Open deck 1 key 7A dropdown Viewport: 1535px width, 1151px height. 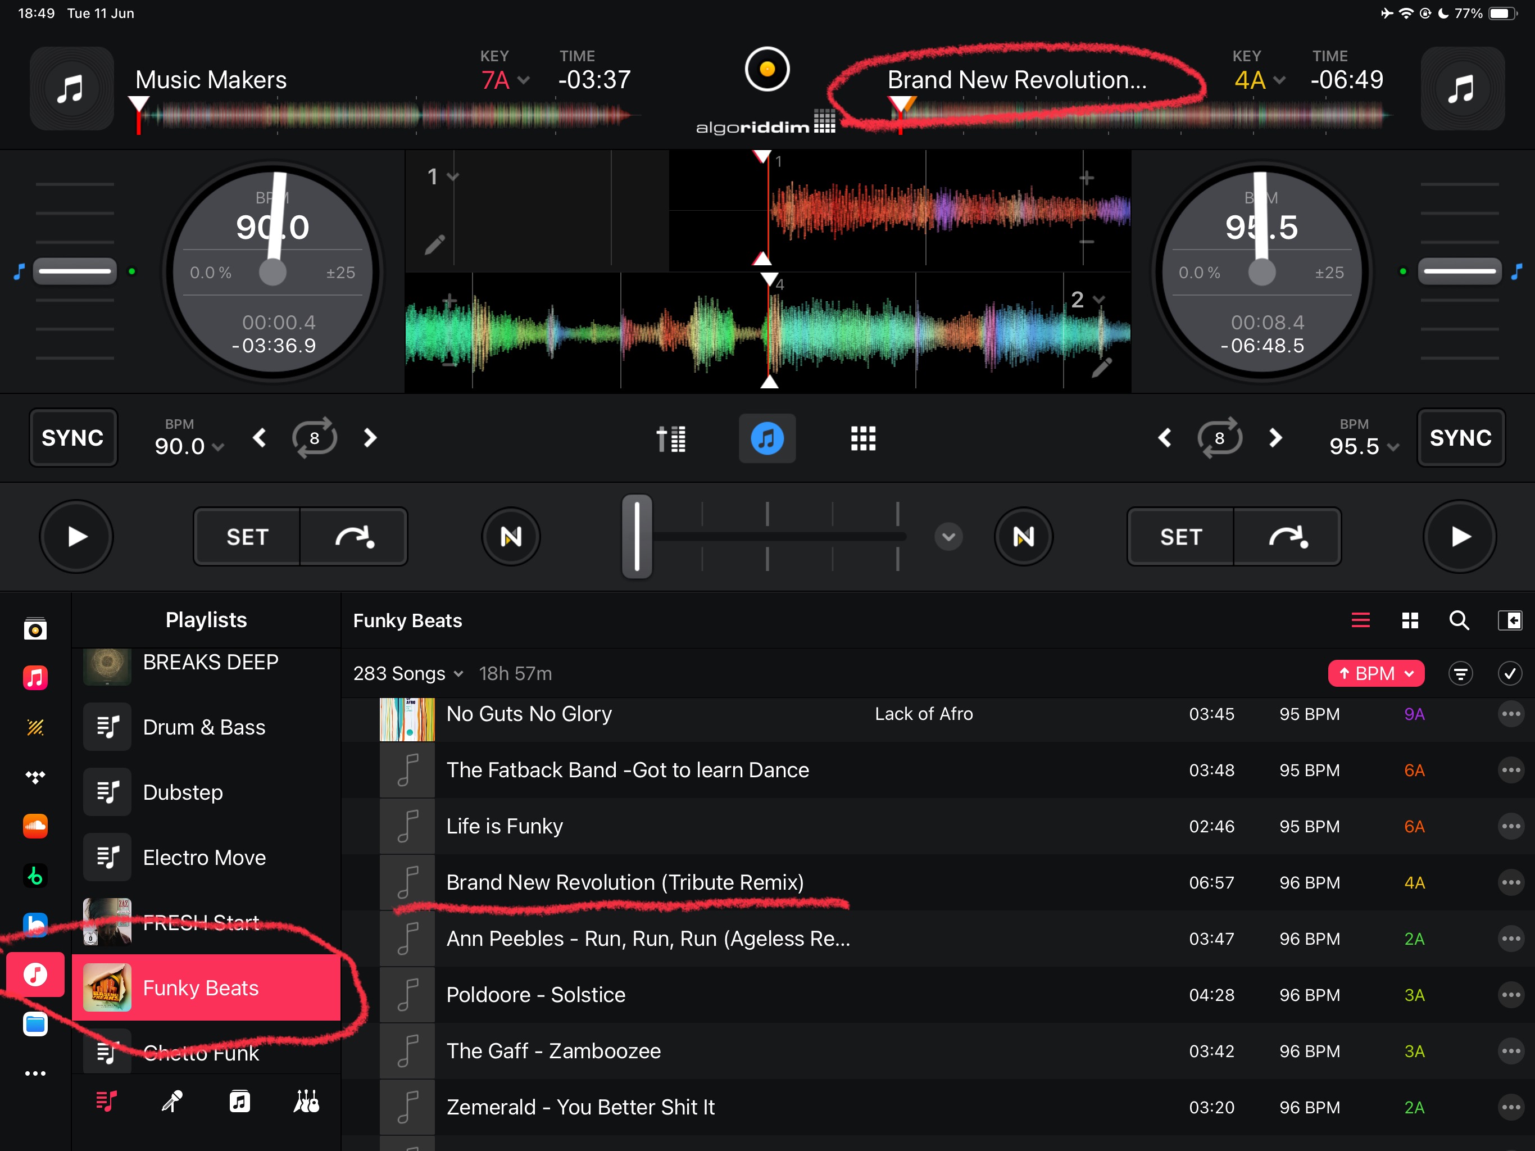pos(505,80)
